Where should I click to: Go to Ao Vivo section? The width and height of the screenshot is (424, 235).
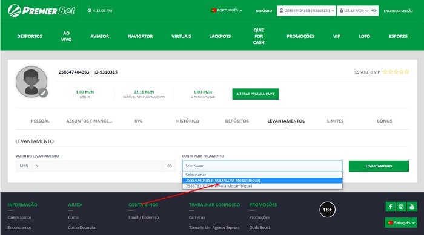pos(66,36)
